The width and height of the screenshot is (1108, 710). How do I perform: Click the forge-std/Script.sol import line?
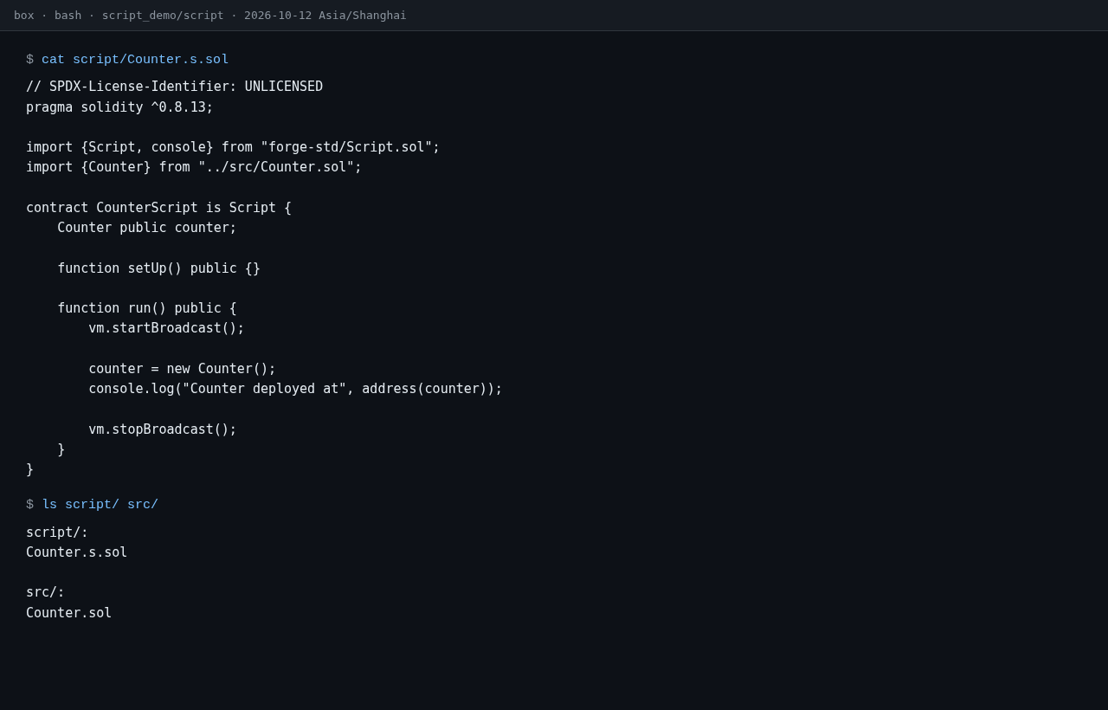tap(233, 147)
